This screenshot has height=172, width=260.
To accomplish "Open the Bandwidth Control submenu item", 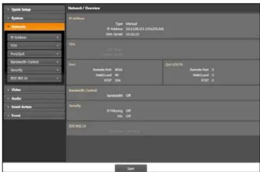I will (x=34, y=62).
